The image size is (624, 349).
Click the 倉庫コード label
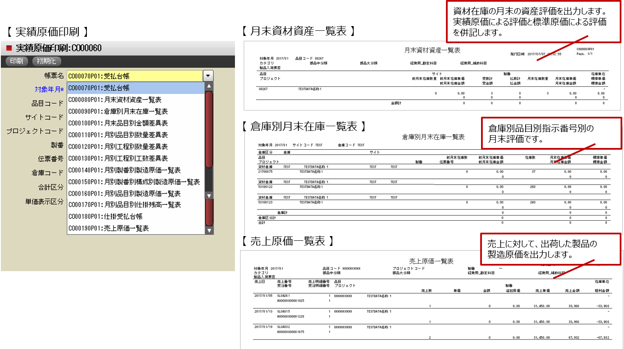(x=47, y=173)
